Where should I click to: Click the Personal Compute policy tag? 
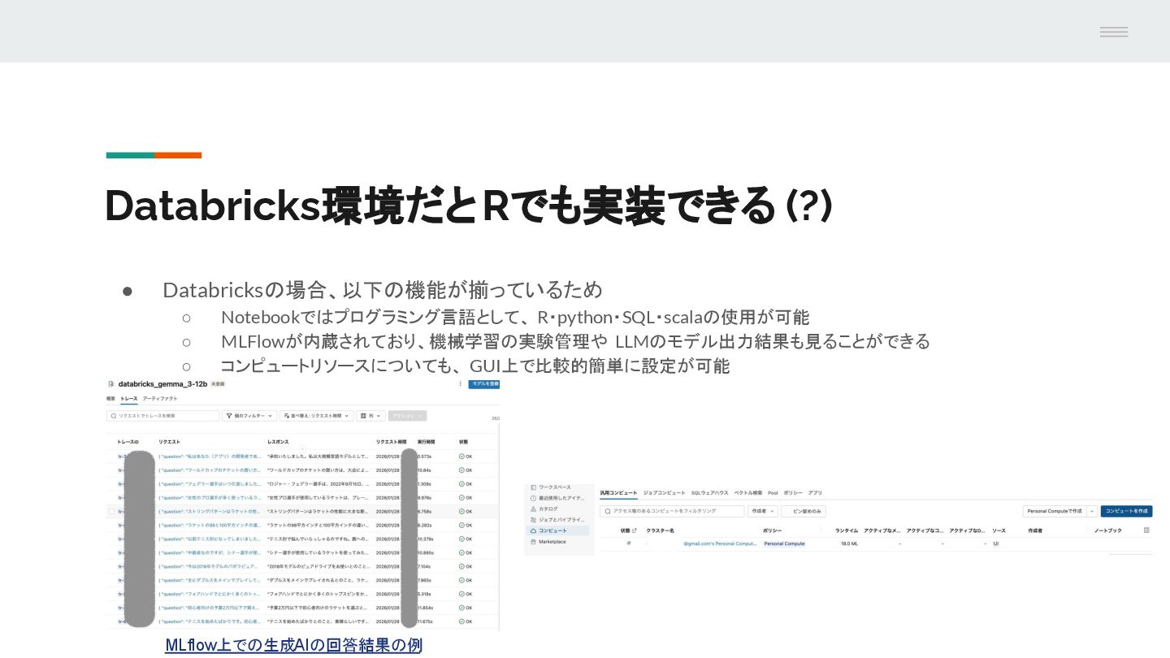click(784, 543)
